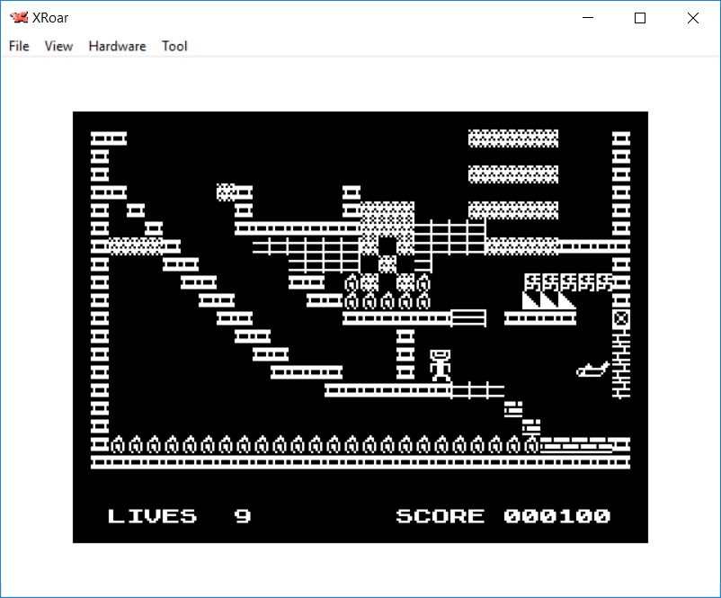This screenshot has height=598, width=721.
Task: Click the triangular spikes under patterned blocks
Action: 548,300
